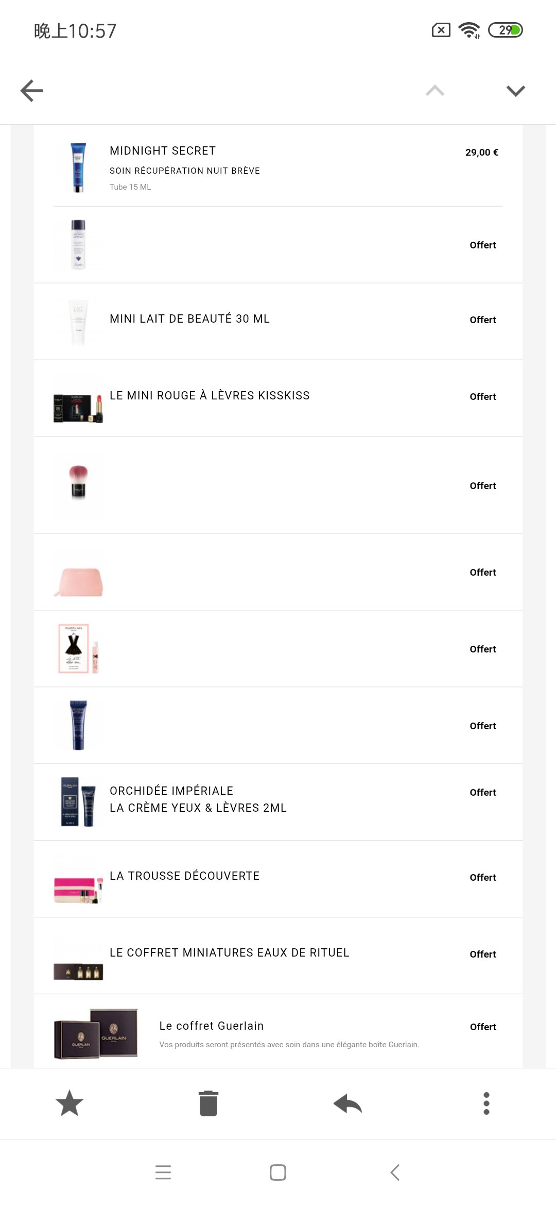This screenshot has height=1206, width=556.
Task: Show the previous email with the up chevron
Action: click(x=435, y=91)
